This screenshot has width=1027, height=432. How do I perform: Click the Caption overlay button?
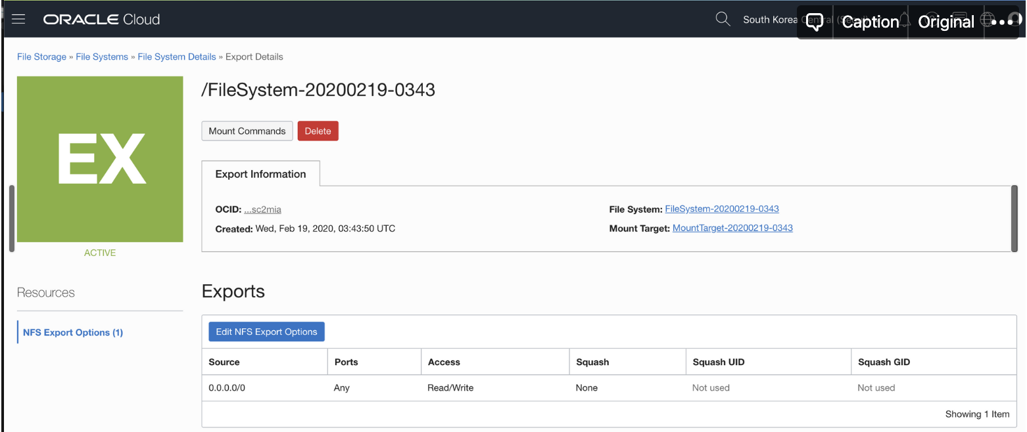(871, 22)
